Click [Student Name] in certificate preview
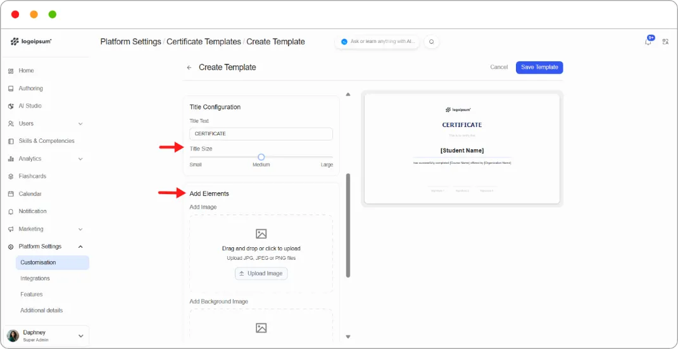This screenshot has width=678, height=349. click(x=461, y=150)
